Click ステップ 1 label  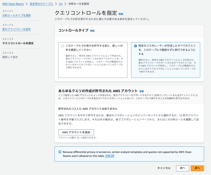[x=8, y=11]
